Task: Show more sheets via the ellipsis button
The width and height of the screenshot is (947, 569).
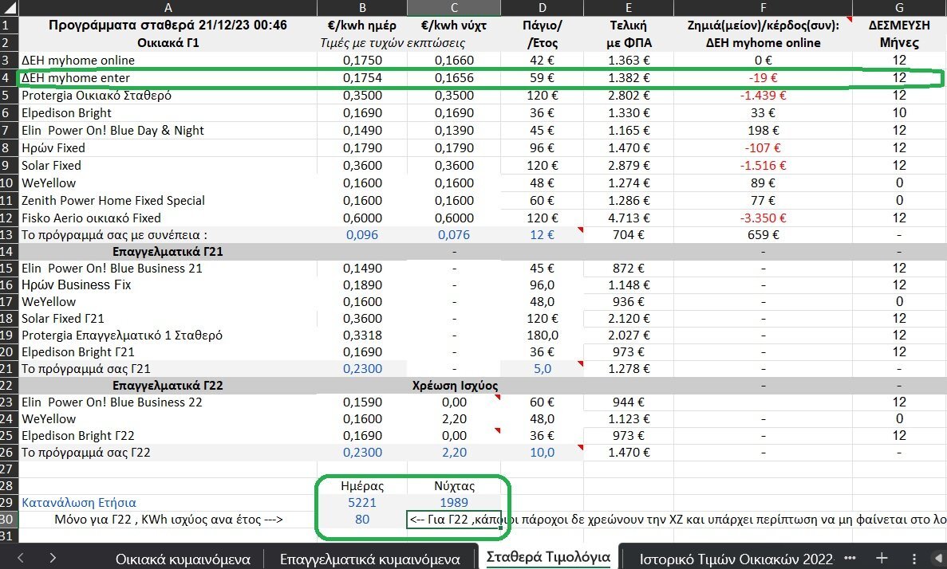Action: tap(850, 558)
